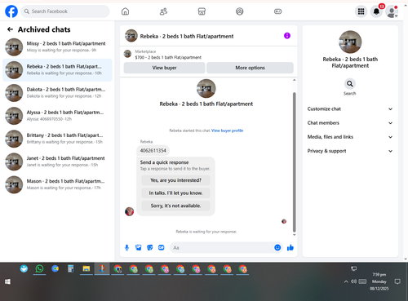408x301 pixels.
Task: Open File Explorer from the taskbar
Action: 86,269
